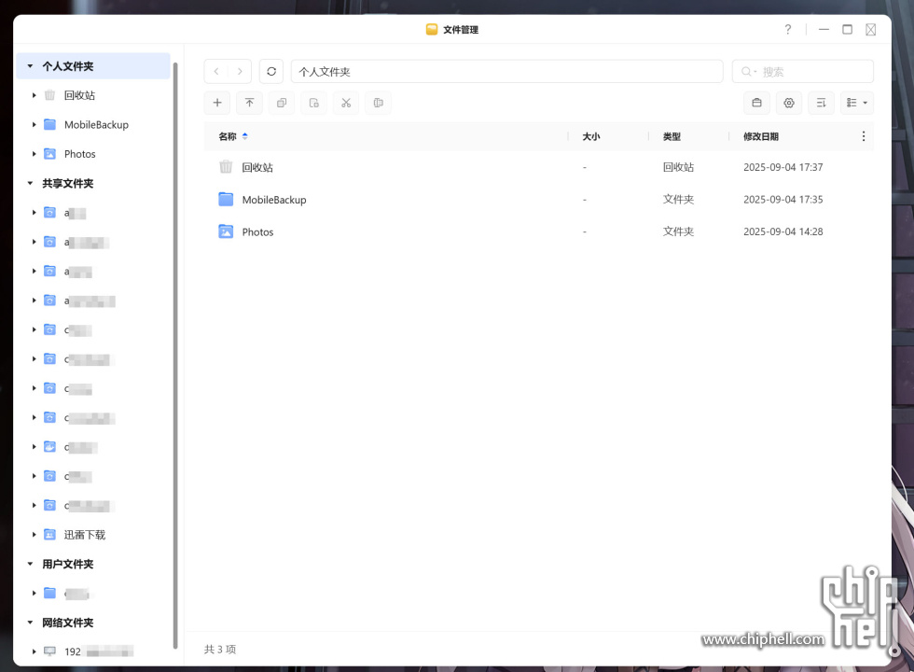Viewport: 914px width, 672px height.
Task: Open the column options three-dot menu
Action: [x=864, y=136]
